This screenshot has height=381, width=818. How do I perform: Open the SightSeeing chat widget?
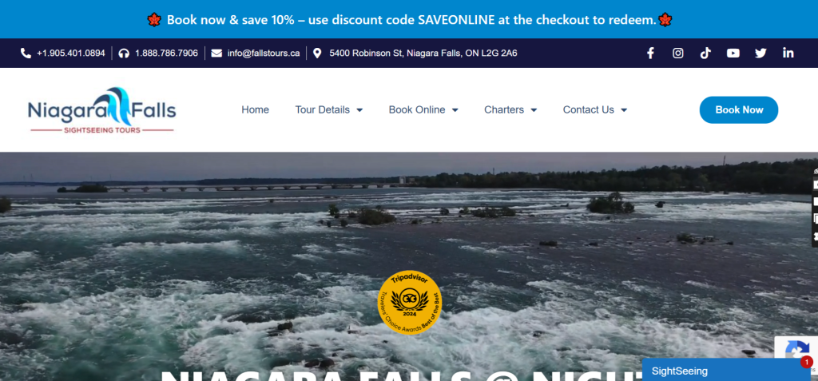[x=725, y=371]
